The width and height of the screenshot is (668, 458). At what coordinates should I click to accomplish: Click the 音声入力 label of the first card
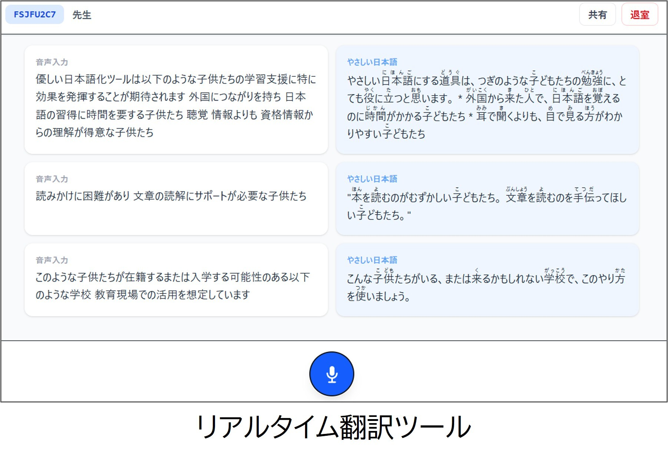(52, 62)
